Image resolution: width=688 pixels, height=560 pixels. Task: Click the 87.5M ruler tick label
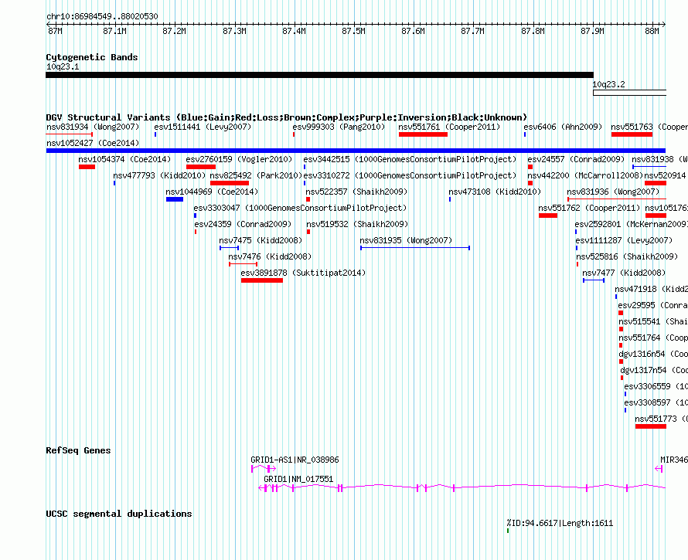[353, 31]
